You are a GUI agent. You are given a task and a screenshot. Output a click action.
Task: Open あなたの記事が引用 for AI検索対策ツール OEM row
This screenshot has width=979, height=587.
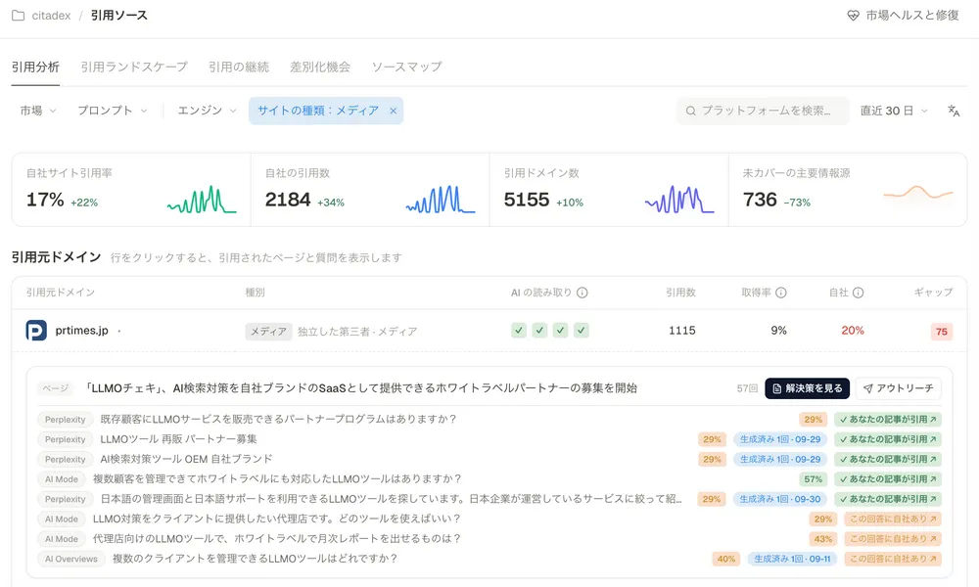click(x=888, y=460)
